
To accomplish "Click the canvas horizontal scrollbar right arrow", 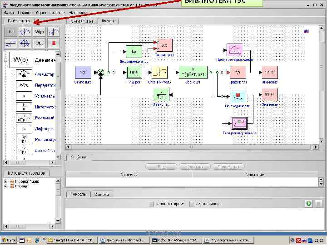I will [x=316, y=147].
